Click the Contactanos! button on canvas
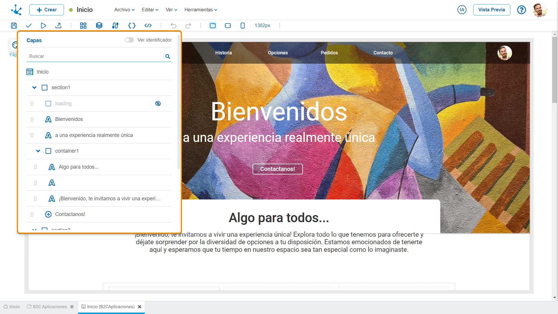 click(278, 169)
